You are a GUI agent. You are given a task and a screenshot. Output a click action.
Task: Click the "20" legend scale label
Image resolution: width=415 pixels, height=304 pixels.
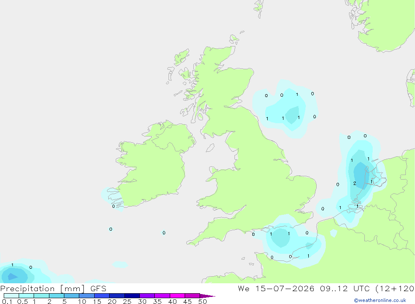coord(112,302)
